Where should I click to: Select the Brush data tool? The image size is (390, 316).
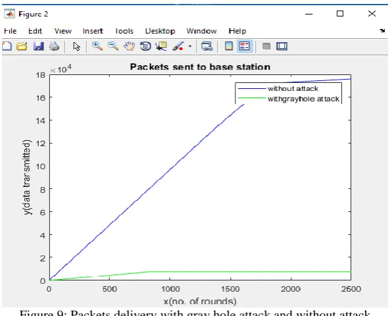click(178, 46)
